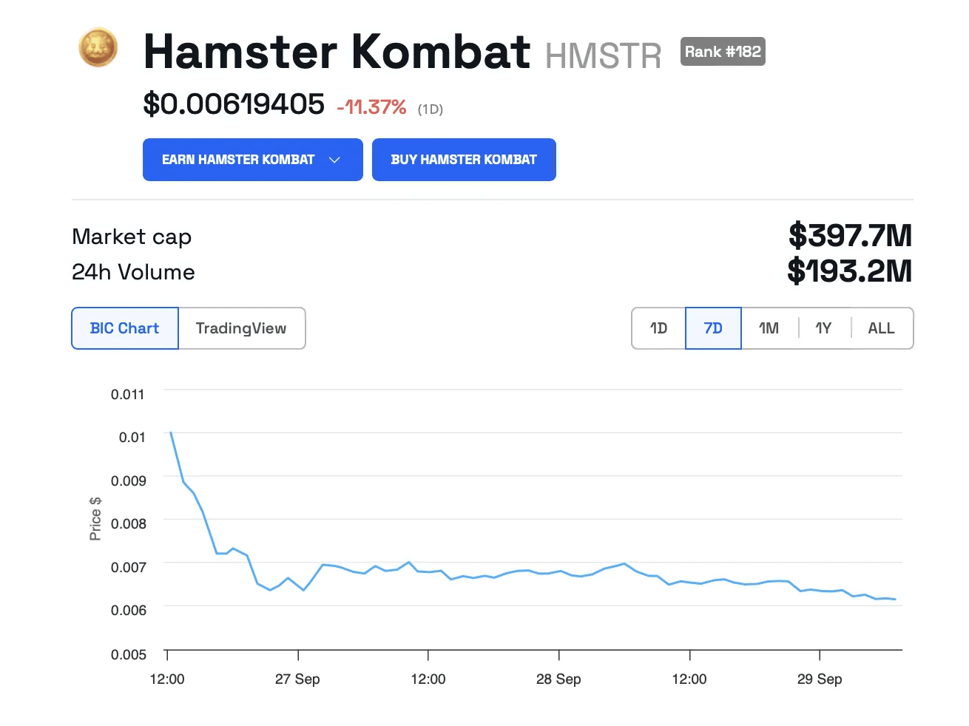The image size is (969, 726).
Task: Show the ALL time range
Action: point(881,328)
